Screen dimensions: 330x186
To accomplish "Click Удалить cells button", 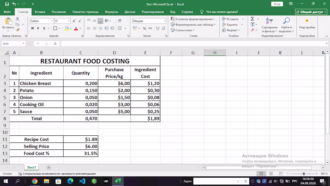I will coord(230,25).
